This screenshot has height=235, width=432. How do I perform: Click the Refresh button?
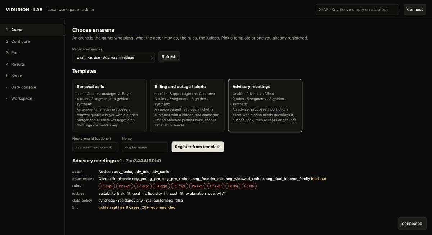point(169,57)
